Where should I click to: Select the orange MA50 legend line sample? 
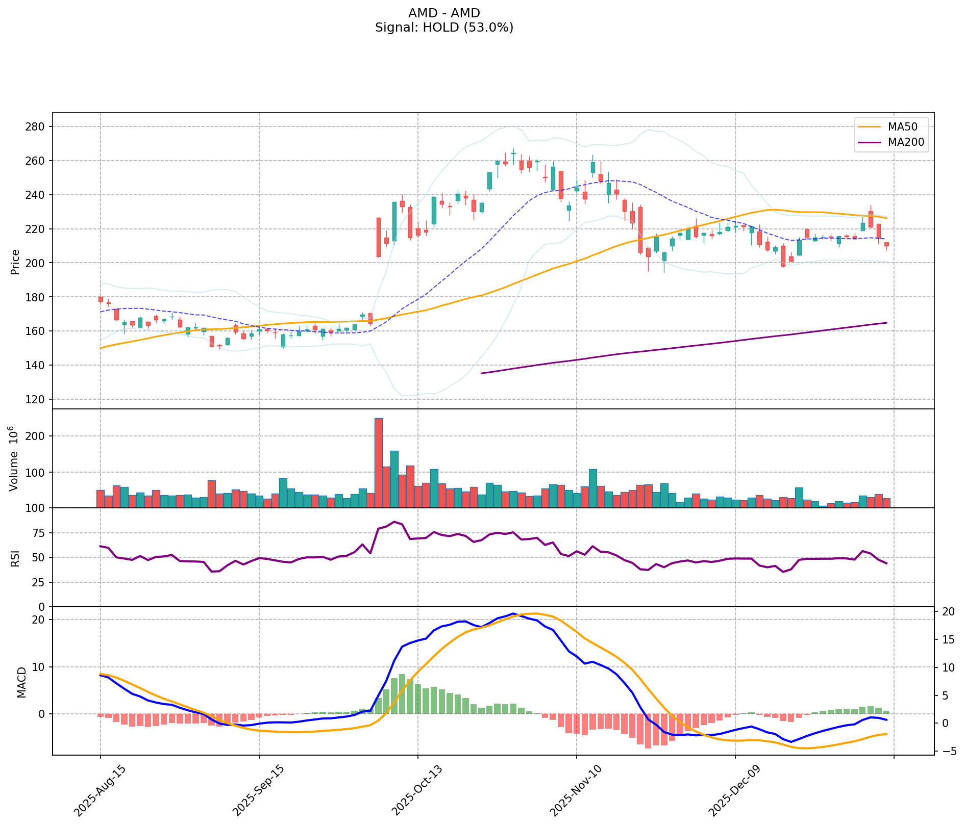pyautogui.click(x=870, y=126)
